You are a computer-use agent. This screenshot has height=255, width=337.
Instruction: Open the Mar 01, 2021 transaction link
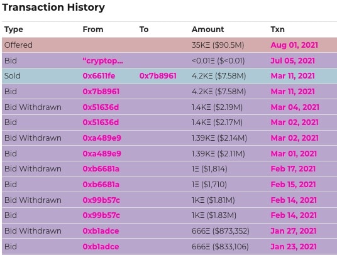[x=294, y=154]
